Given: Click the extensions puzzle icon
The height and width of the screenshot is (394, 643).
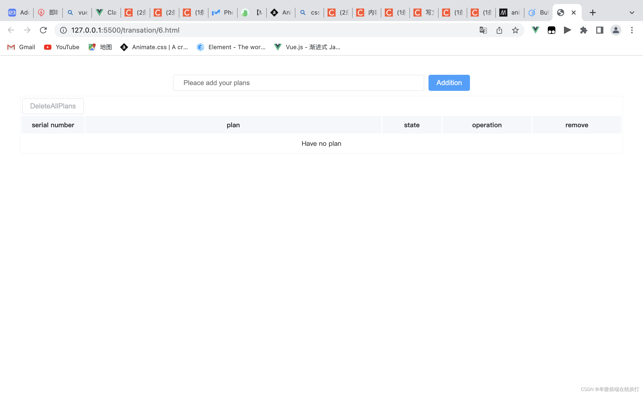Looking at the screenshot, I should click(x=584, y=30).
